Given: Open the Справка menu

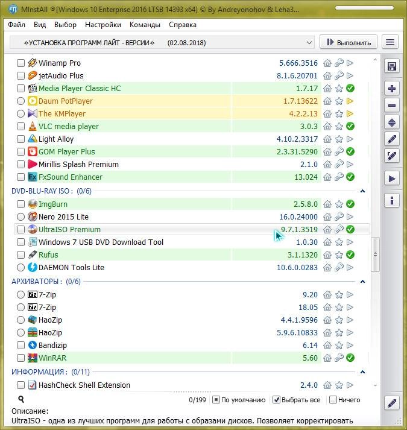Looking at the screenshot, I should [183, 25].
